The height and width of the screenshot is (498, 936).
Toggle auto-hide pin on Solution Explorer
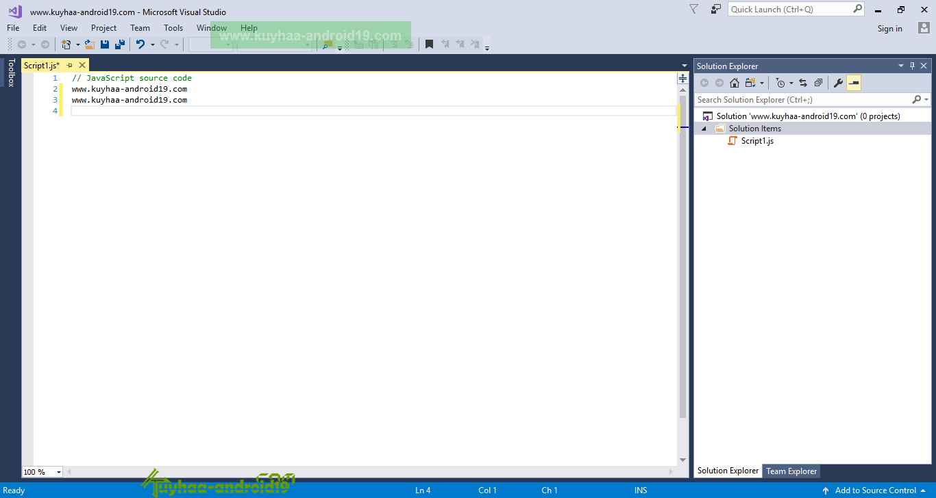click(912, 66)
